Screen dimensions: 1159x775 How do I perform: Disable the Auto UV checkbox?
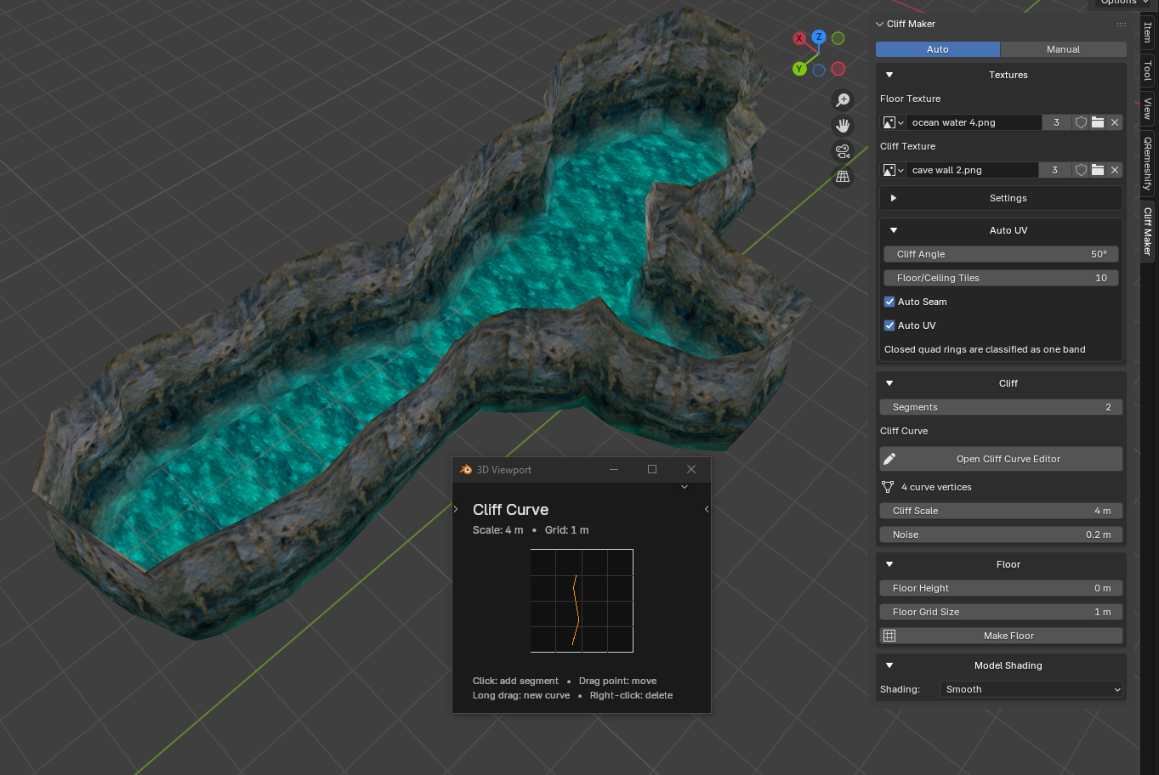click(889, 325)
